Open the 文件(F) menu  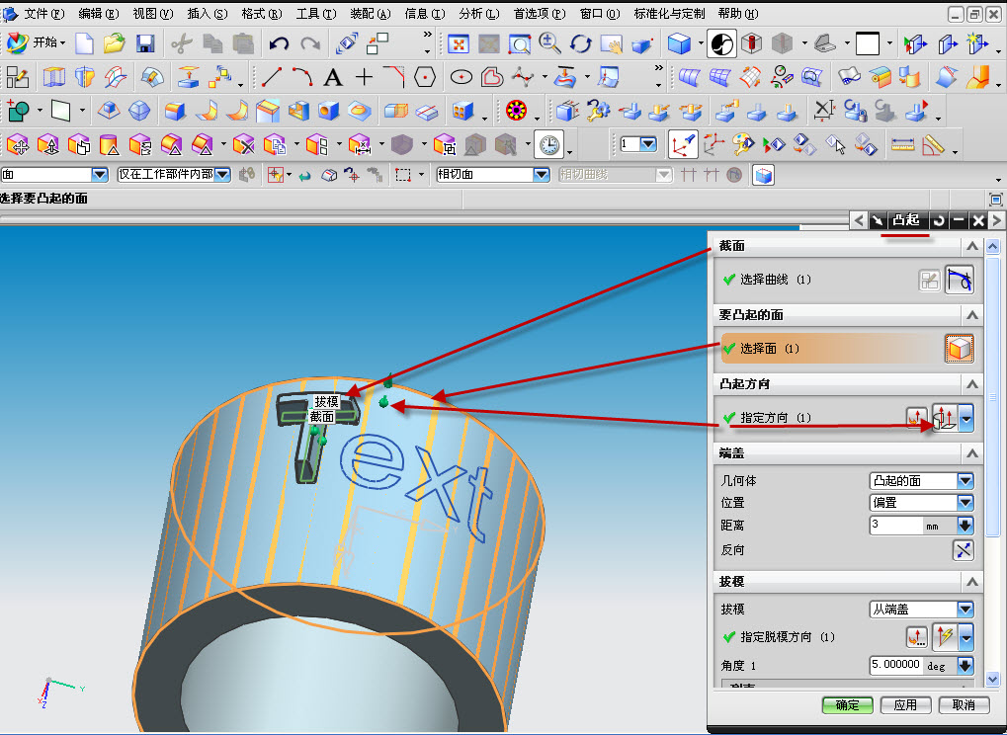coord(44,14)
